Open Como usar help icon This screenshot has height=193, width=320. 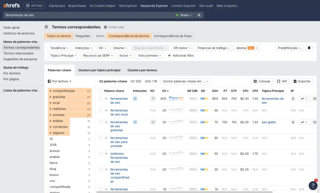[x=105, y=27]
